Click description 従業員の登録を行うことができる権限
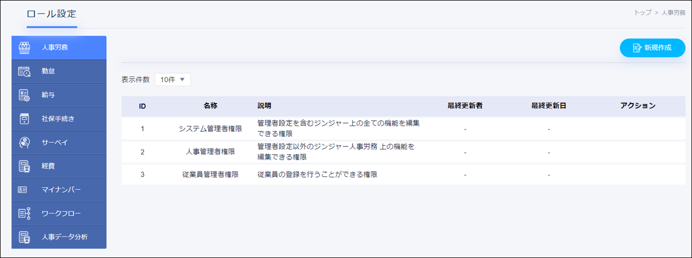Image resolution: width=692 pixels, height=258 pixels. [x=317, y=175]
